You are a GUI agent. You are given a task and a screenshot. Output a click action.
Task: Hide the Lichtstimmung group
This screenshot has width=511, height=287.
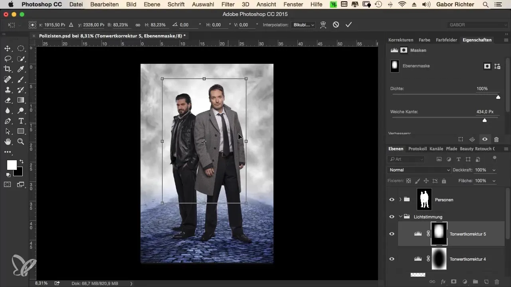tap(392, 217)
